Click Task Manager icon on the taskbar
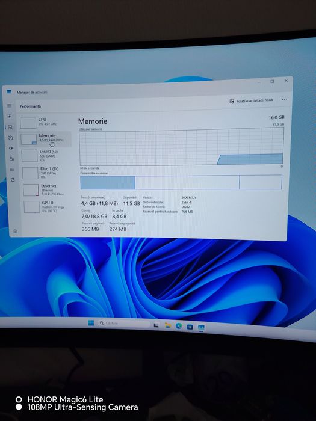Screen dimensions: 316x421 (201, 327)
